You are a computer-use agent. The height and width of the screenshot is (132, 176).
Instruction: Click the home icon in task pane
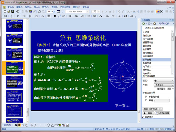click(x=154, y=23)
